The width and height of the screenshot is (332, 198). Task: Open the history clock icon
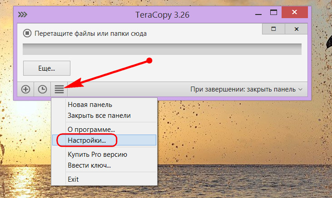click(42, 89)
